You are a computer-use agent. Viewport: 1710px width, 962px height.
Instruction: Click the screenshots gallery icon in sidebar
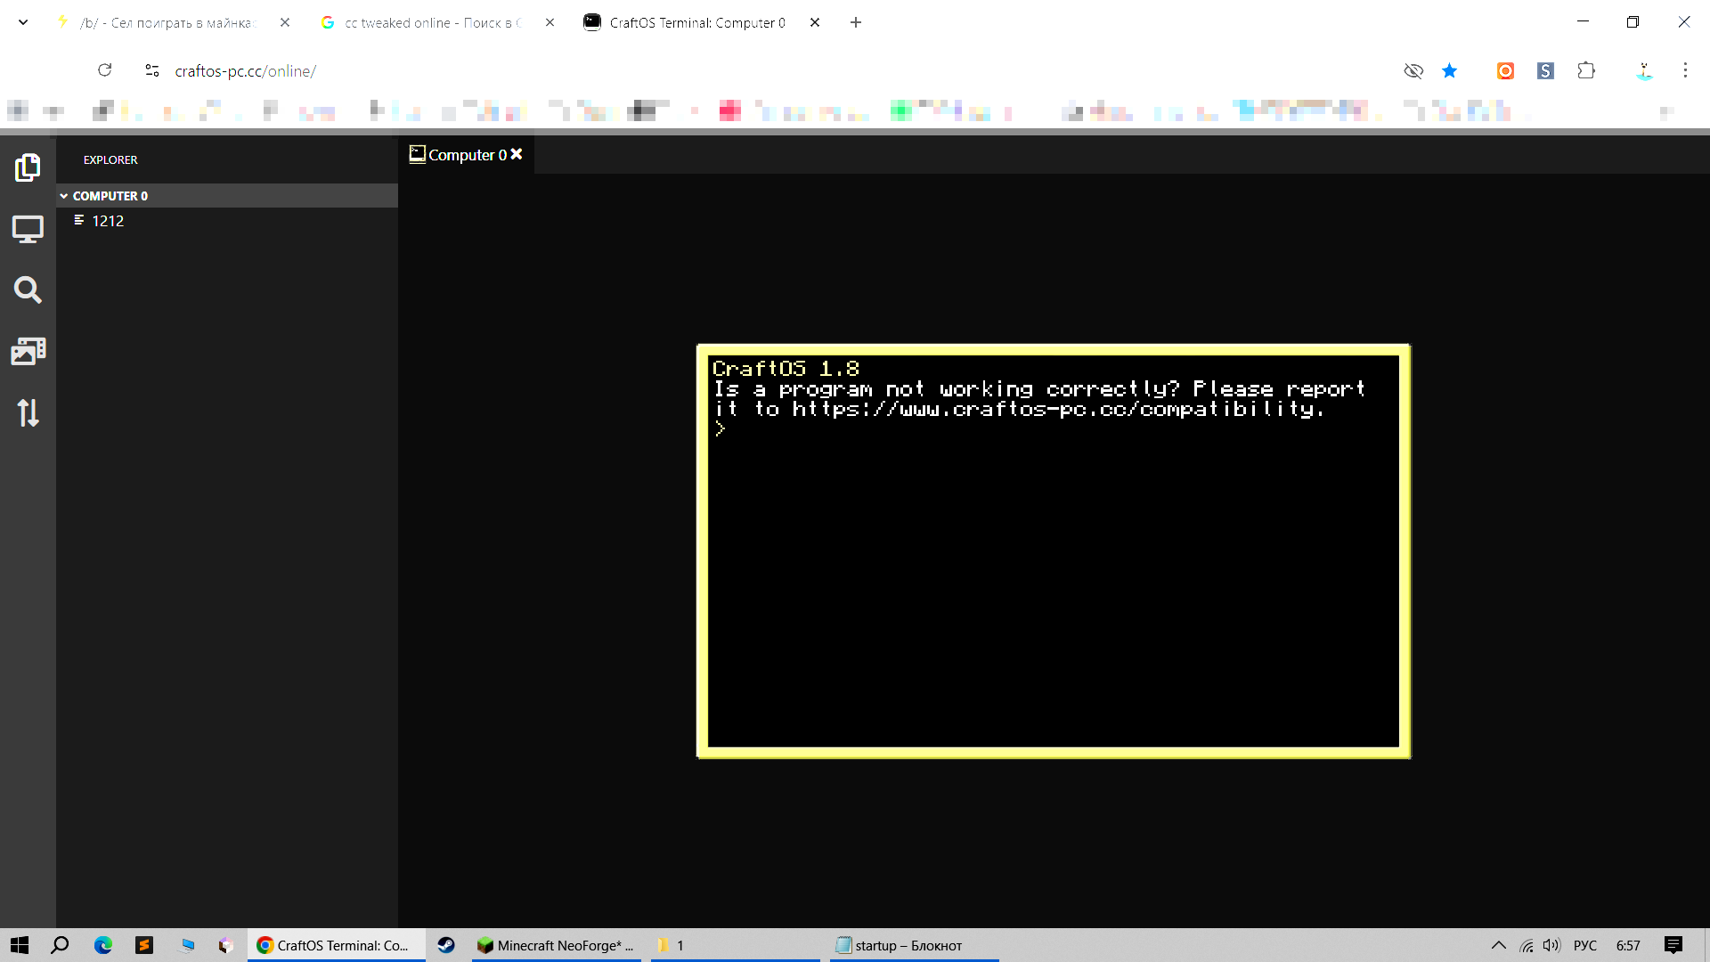28,351
